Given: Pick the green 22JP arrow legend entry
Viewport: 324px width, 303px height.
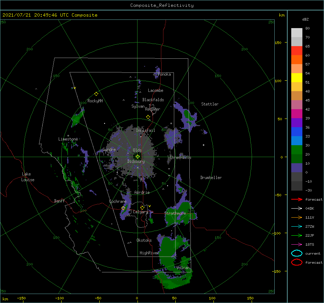Looking at the screenshot, I should pyautogui.click(x=297, y=235).
